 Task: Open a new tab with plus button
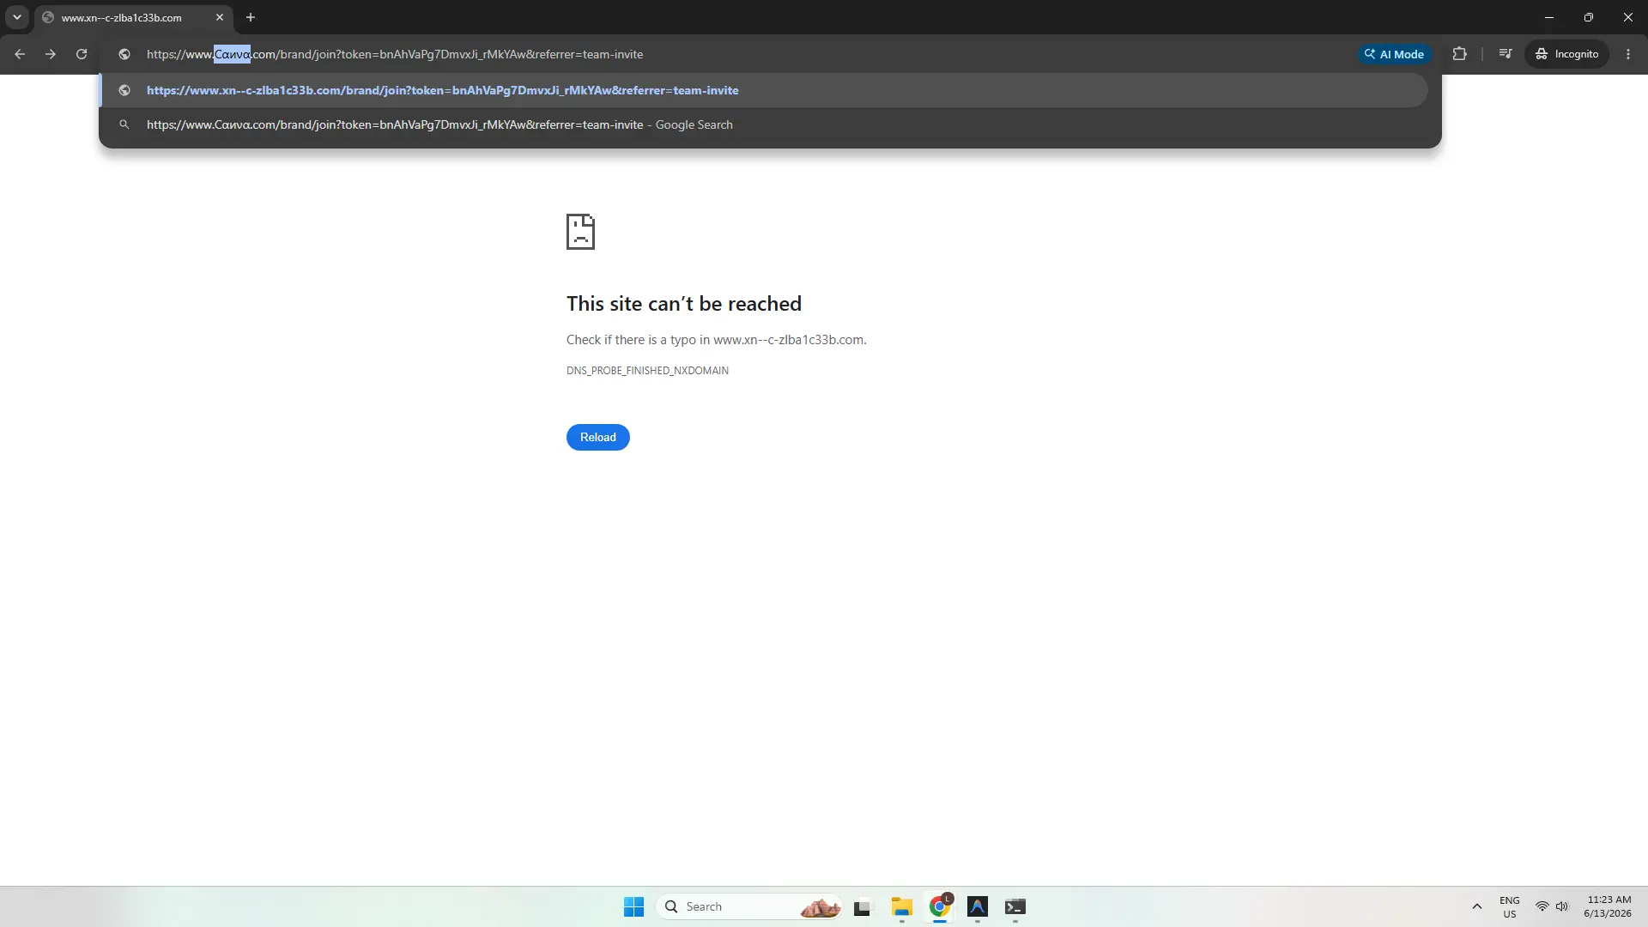point(251,17)
